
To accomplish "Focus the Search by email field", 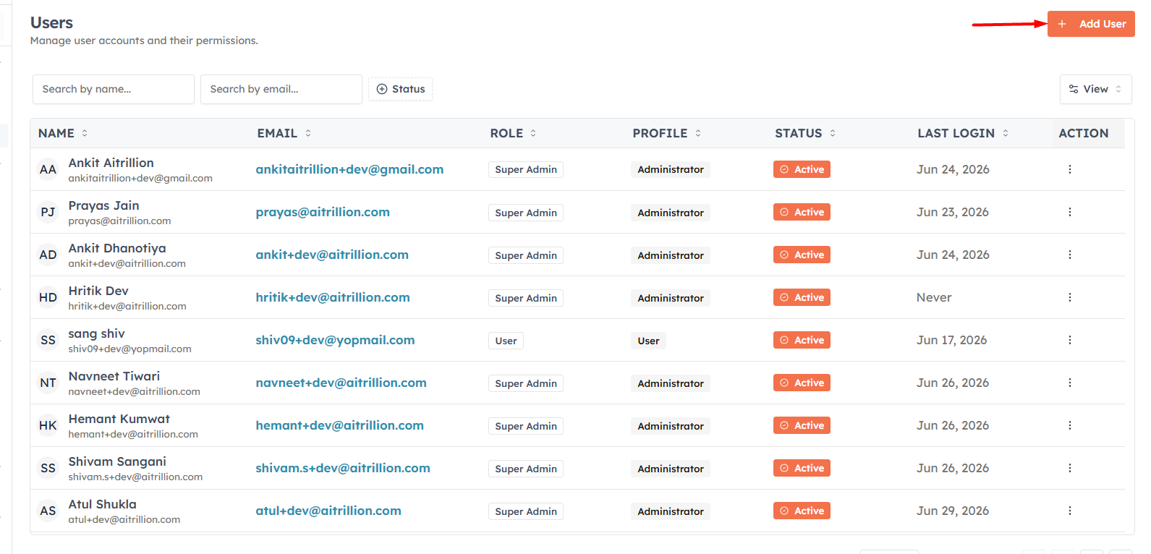I will click(281, 89).
